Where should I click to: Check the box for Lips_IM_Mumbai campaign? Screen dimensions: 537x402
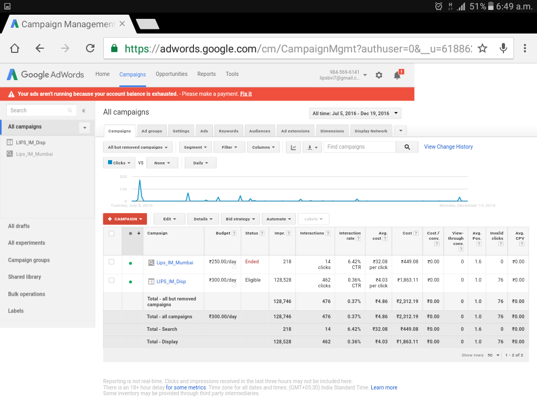pyautogui.click(x=111, y=262)
